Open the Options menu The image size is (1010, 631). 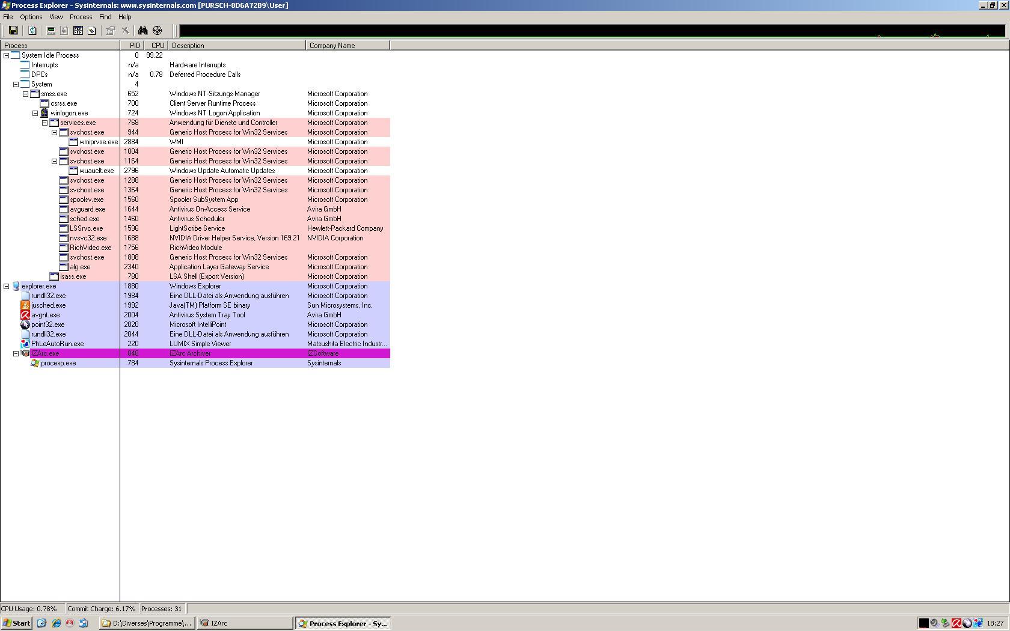(x=31, y=17)
